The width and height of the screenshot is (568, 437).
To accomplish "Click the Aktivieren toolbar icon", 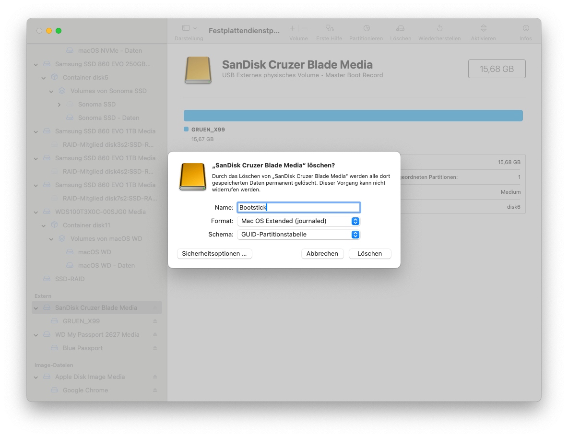I will (x=483, y=28).
